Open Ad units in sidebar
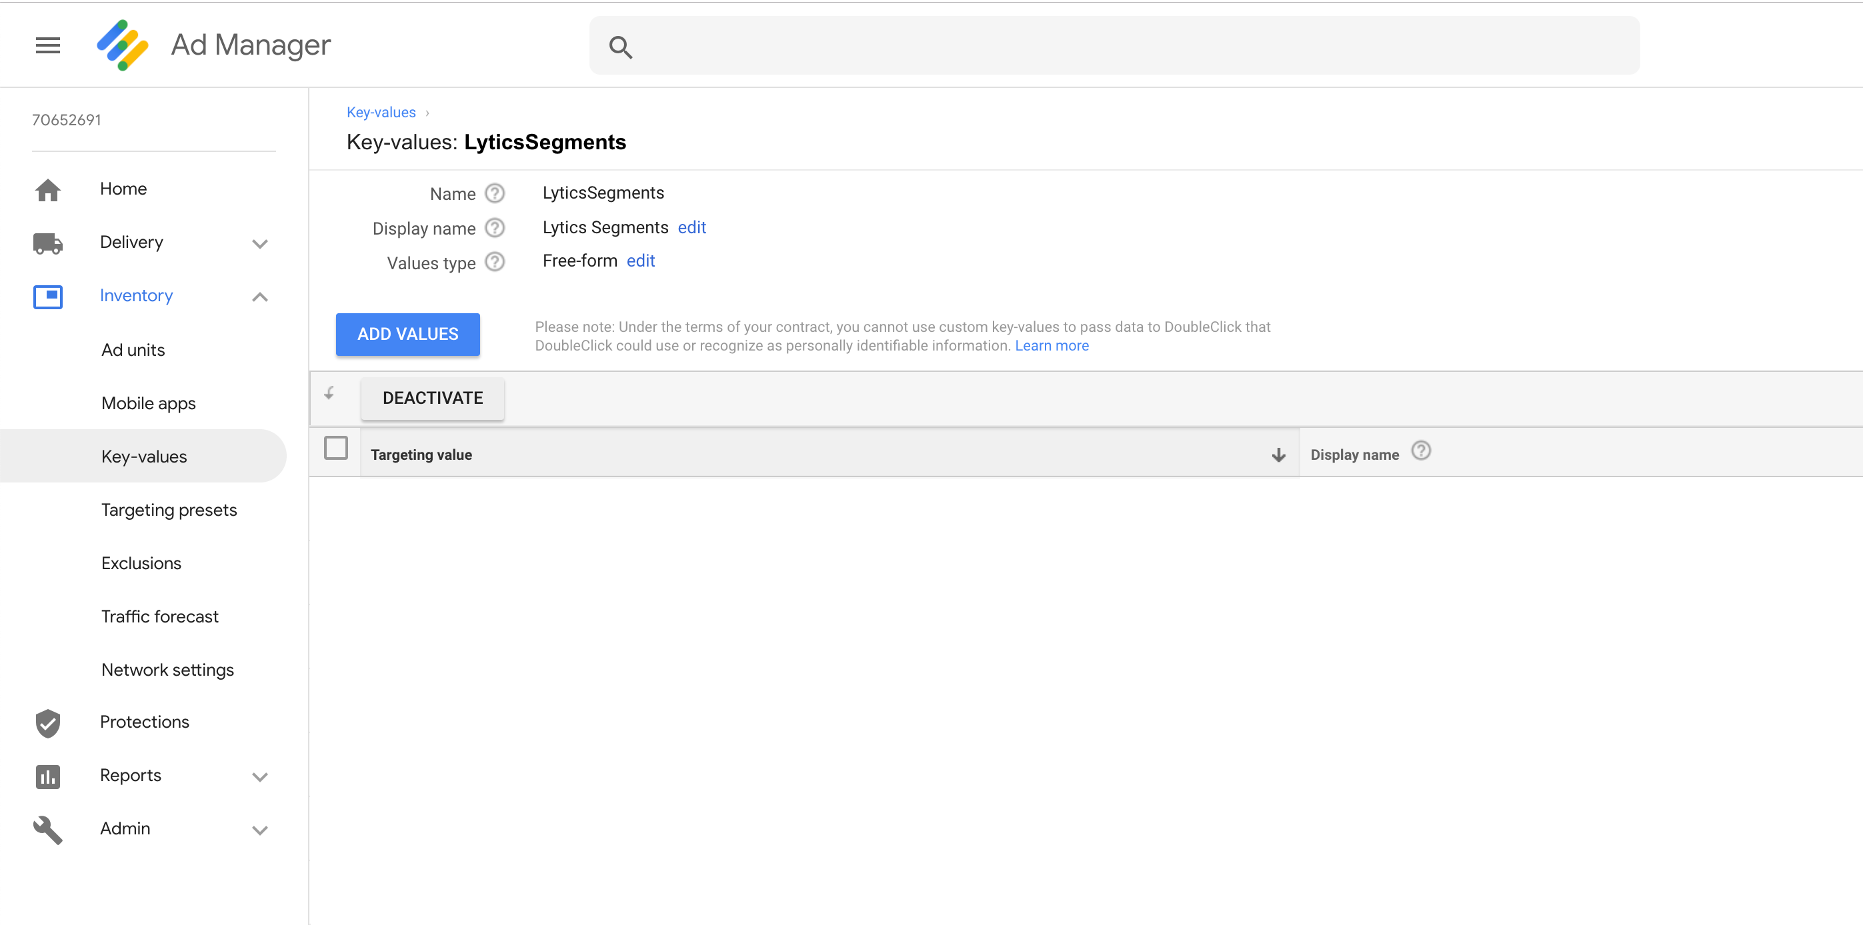Viewport: 1863px width, 925px height. click(133, 351)
